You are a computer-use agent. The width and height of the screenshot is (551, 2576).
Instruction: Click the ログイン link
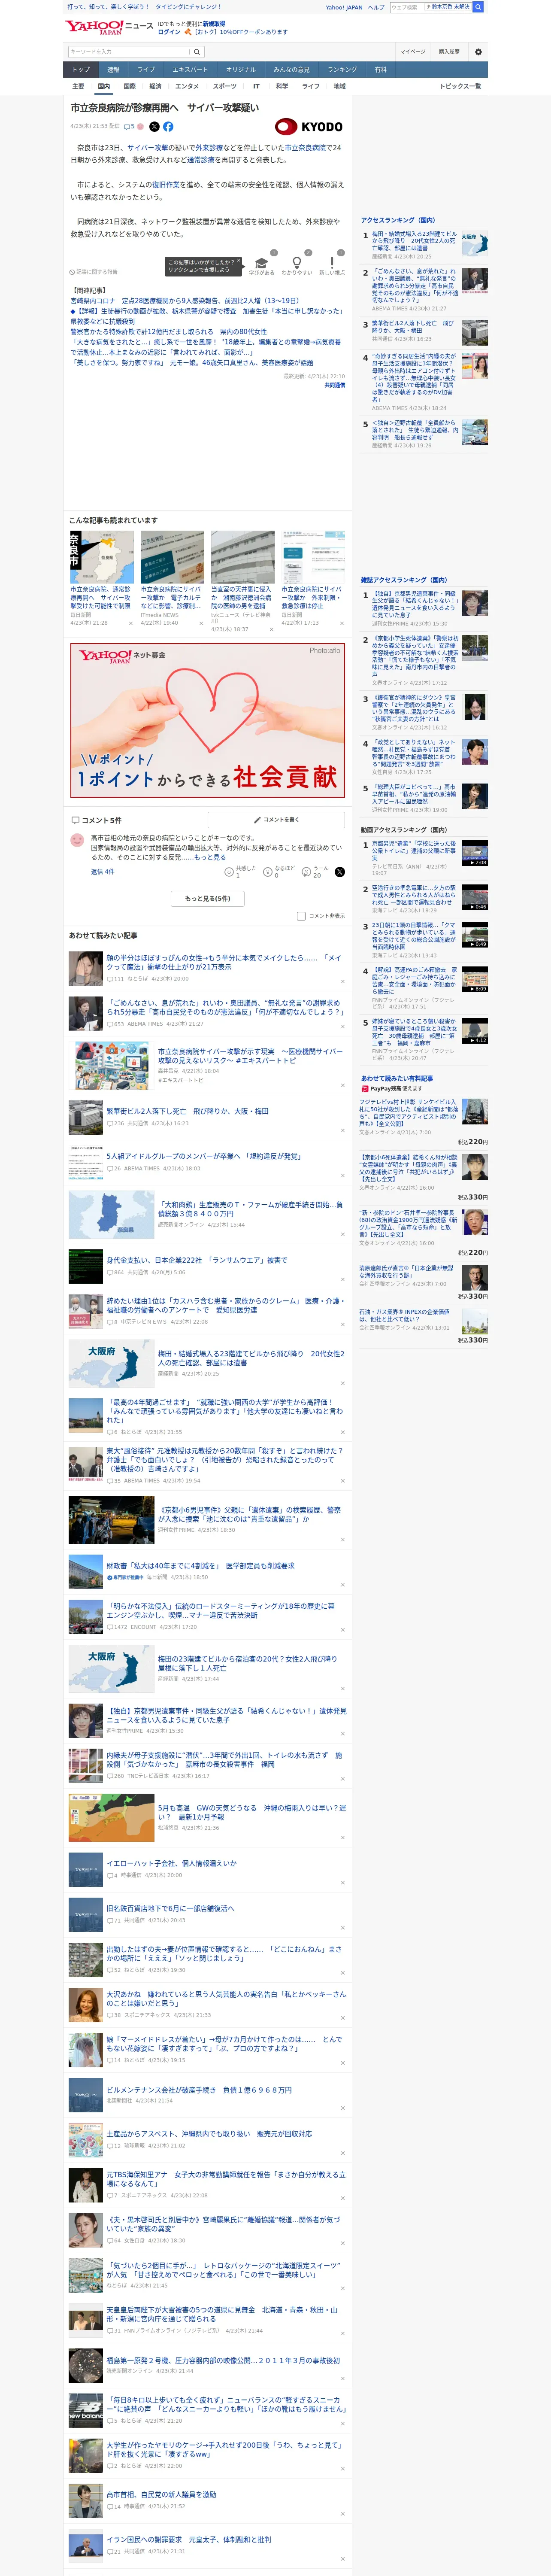pos(169,32)
